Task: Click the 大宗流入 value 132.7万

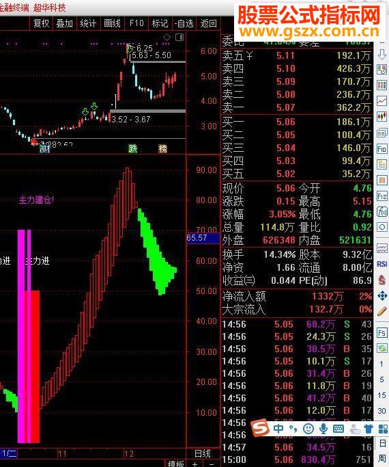Action: tap(326, 310)
